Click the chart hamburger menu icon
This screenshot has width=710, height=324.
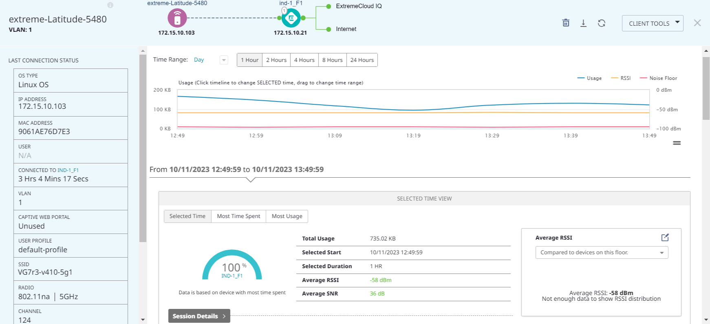point(677,143)
